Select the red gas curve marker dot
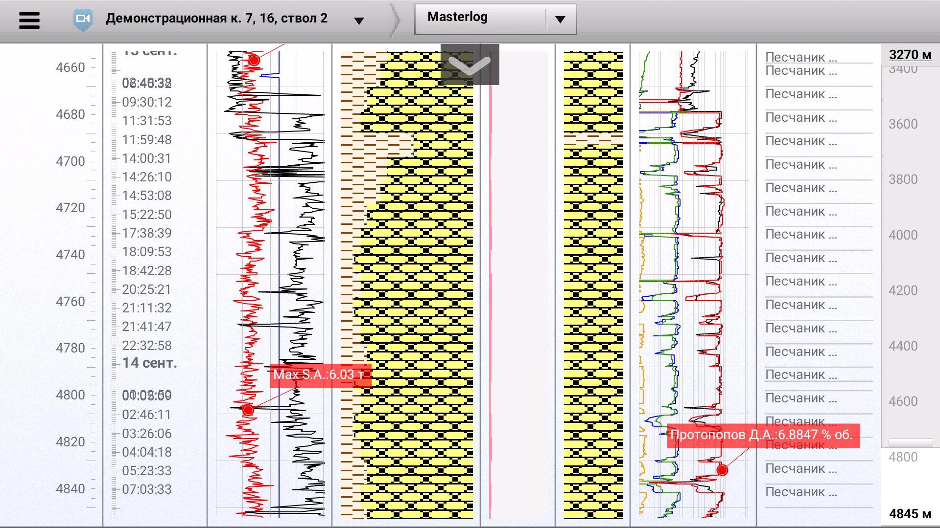Screen dimensions: 940x528 722,470
